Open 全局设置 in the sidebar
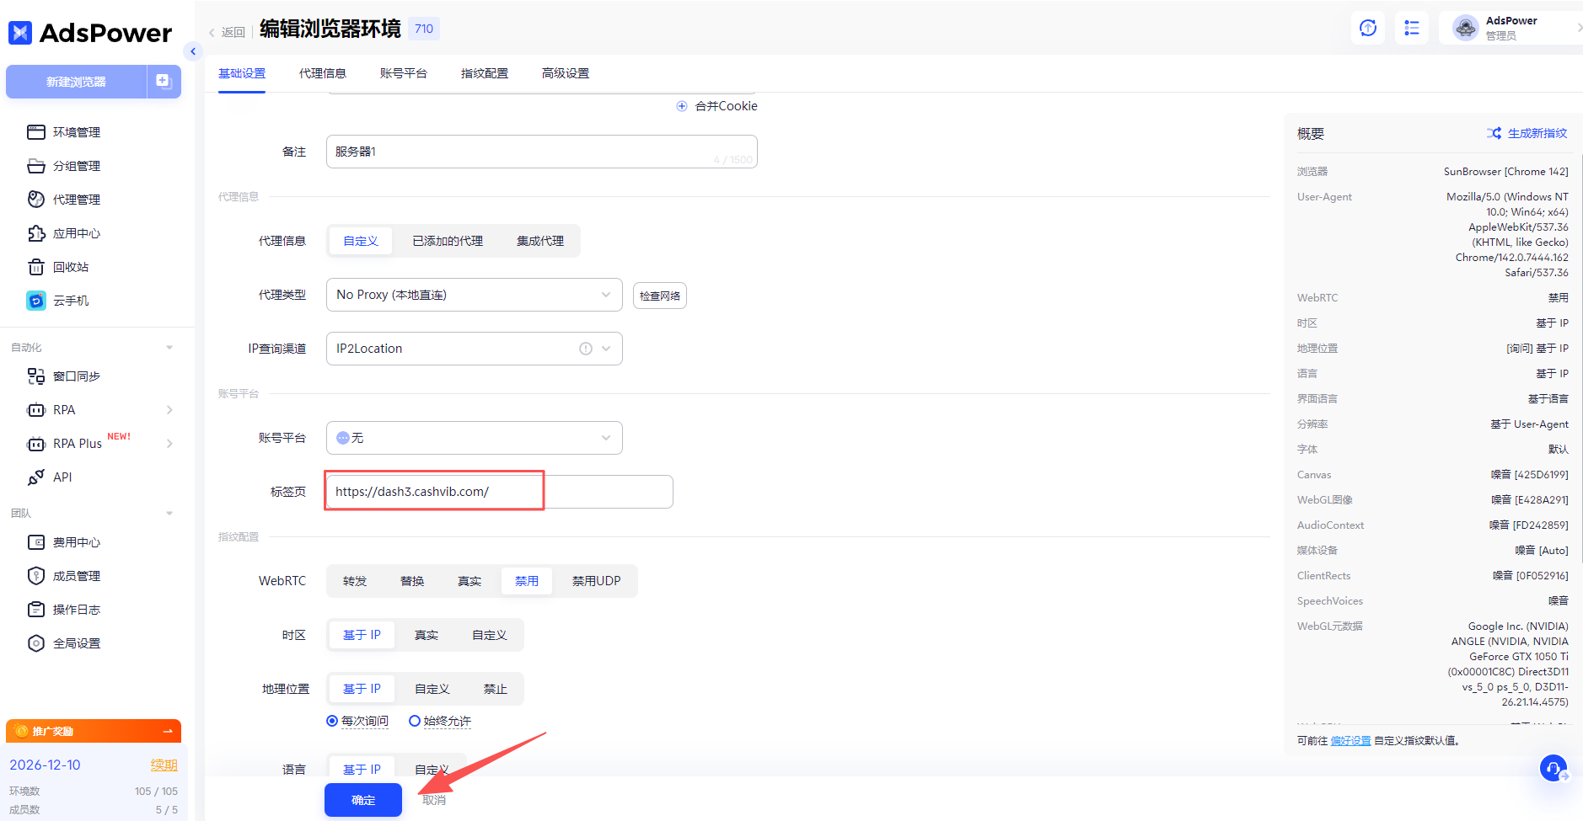 (x=78, y=642)
